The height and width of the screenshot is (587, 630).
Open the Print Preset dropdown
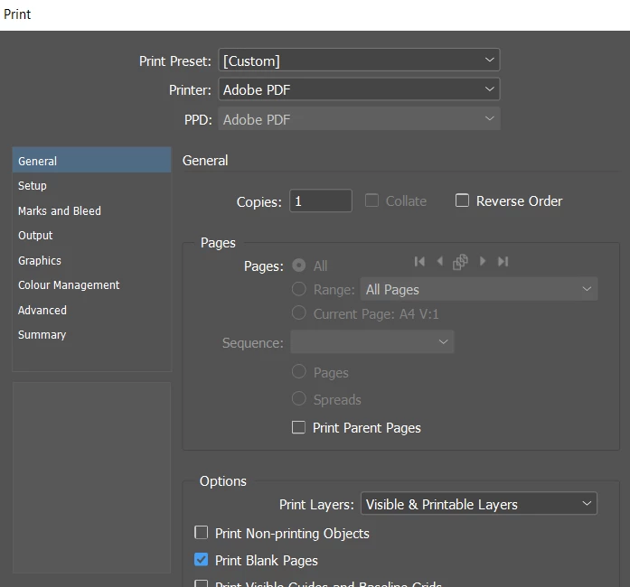click(359, 61)
